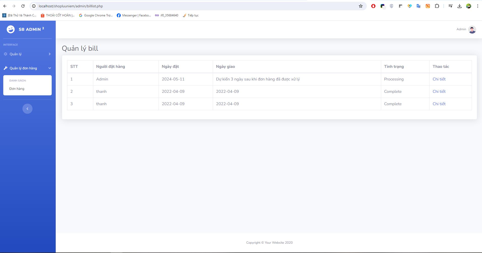Open the Chrome extensions puzzle icon
The image size is (482, 253).
point(437,6)
